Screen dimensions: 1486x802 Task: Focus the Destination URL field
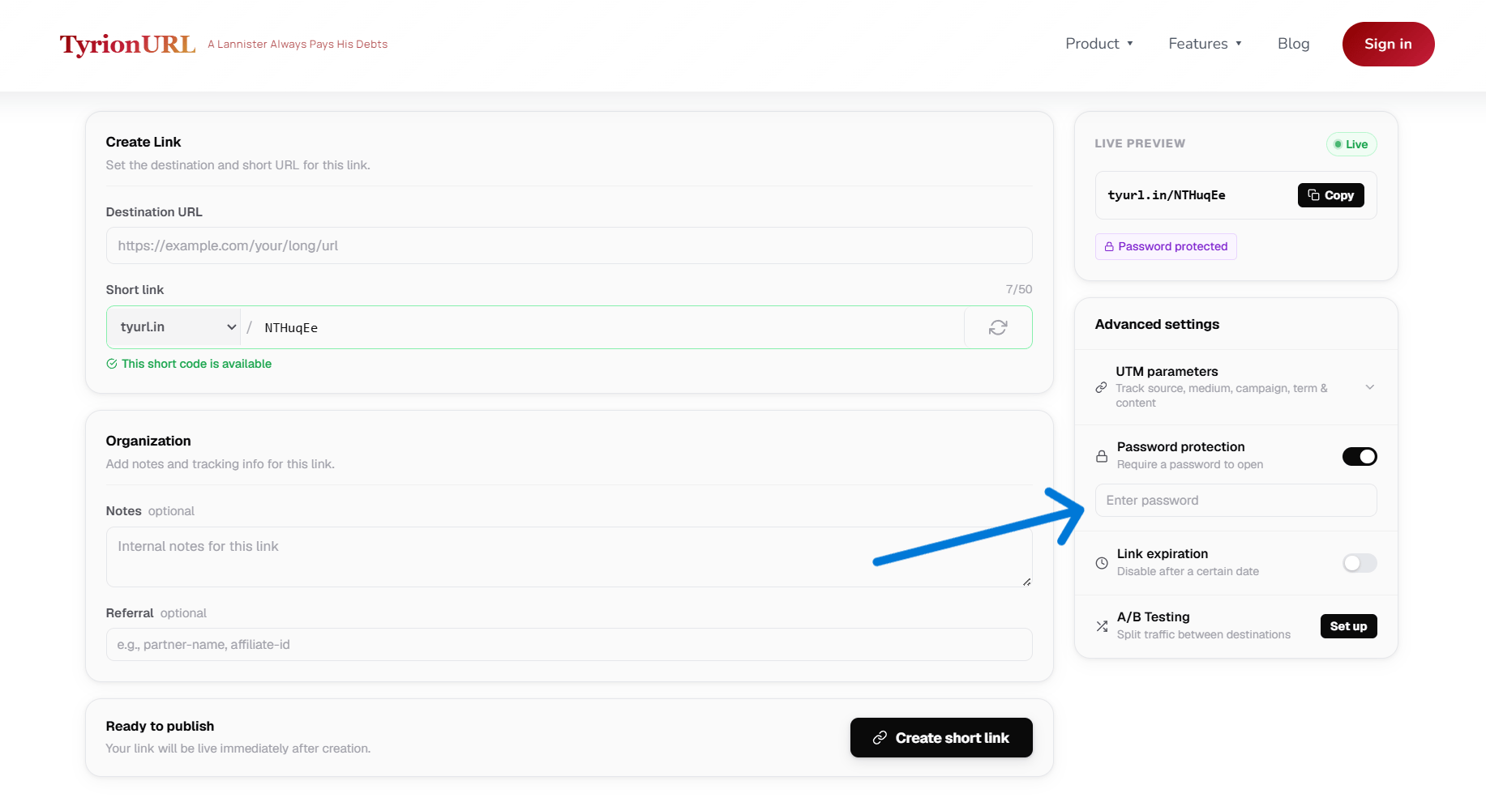[x=569, y=245]
